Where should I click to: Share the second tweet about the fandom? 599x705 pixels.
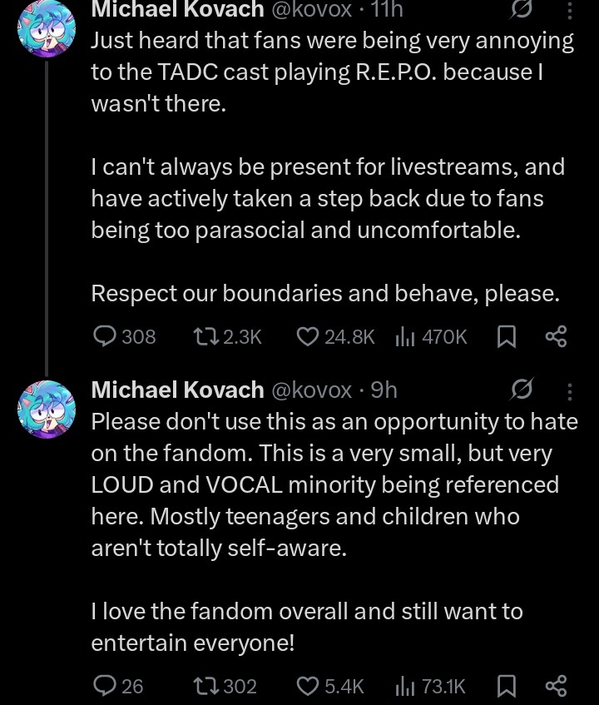coord(555,686)
